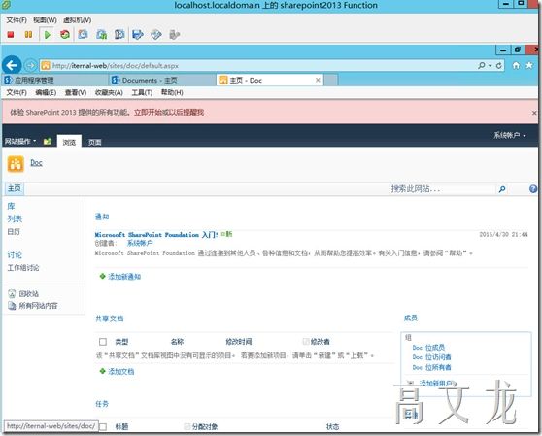Open the VMware 视图(W) menu
542x436 pixels.
45,20
